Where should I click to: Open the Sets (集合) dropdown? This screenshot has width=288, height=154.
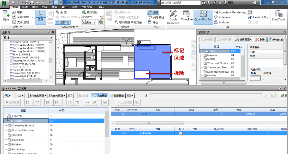click(89, 22)
